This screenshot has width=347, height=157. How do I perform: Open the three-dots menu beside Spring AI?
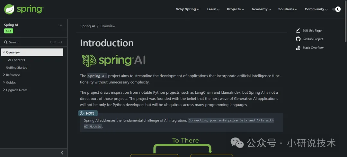coord(60,26)
